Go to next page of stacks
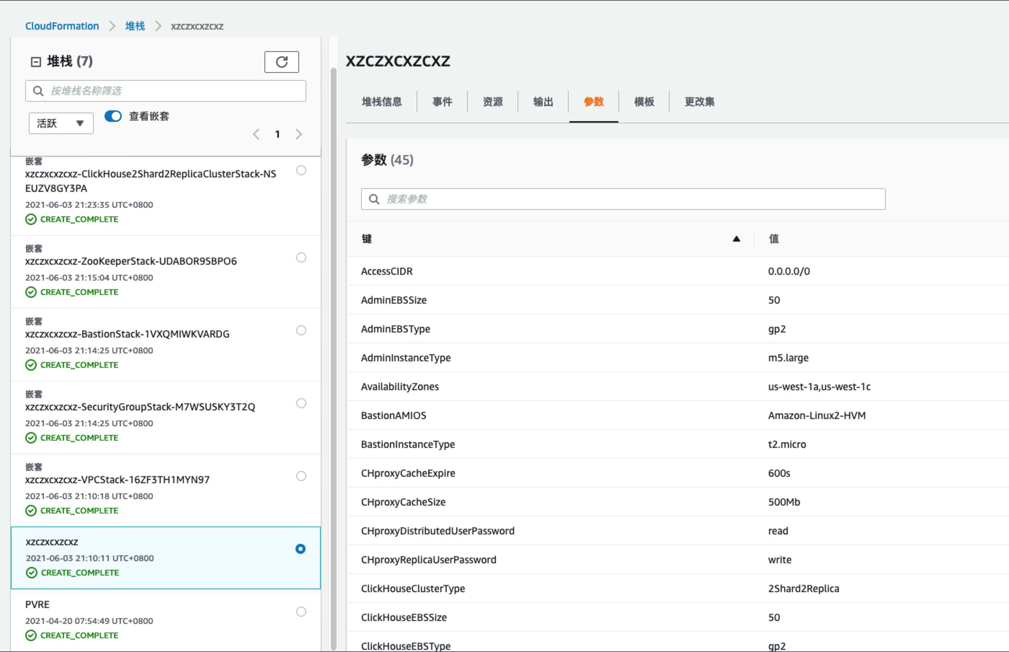1009x652 pixels. coord(299,134)
